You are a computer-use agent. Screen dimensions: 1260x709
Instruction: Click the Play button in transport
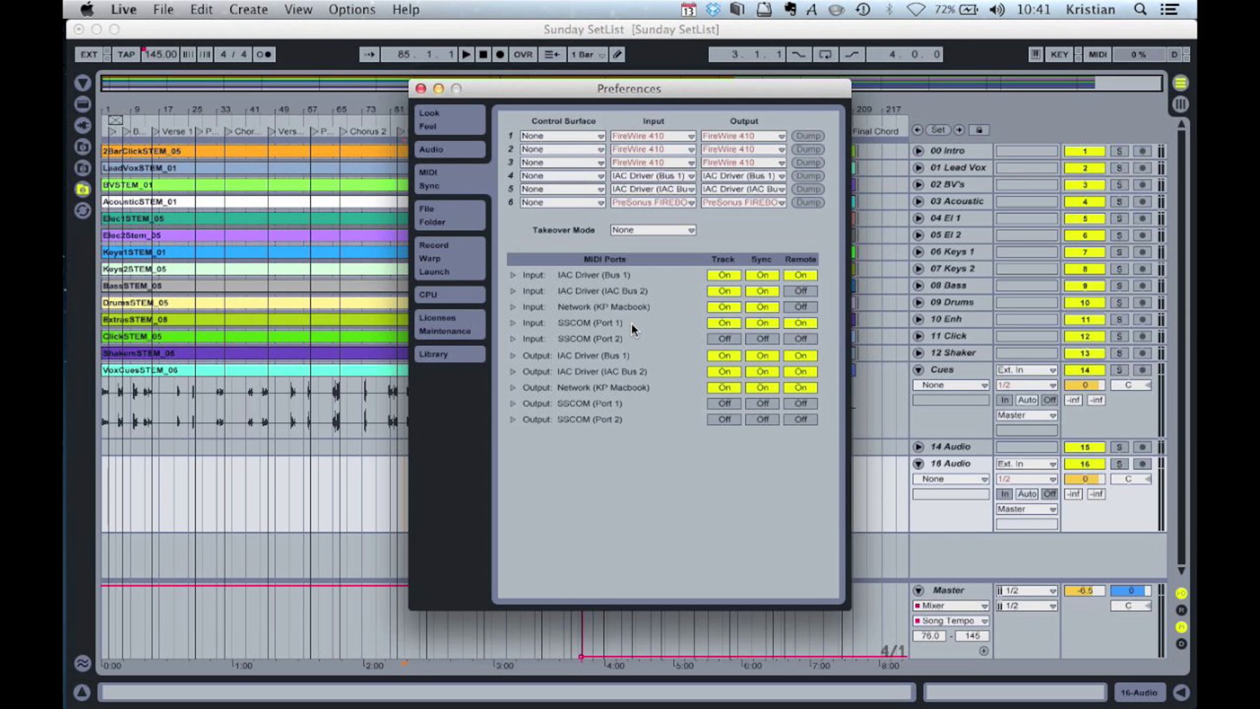tap(466, 55)
